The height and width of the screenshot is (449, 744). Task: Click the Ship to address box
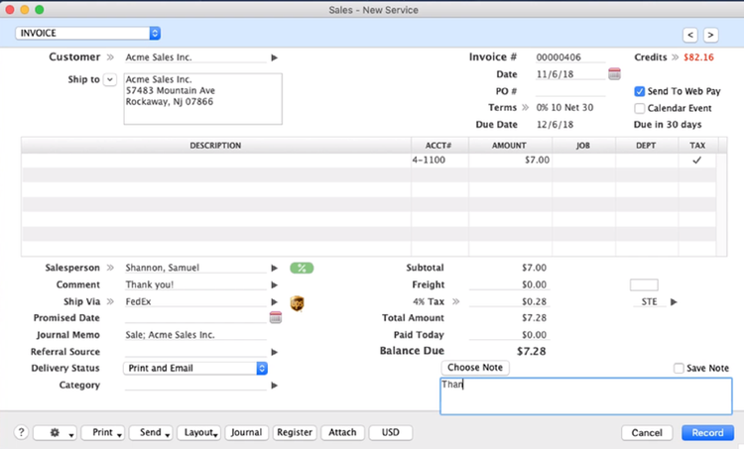pos(203,98)
